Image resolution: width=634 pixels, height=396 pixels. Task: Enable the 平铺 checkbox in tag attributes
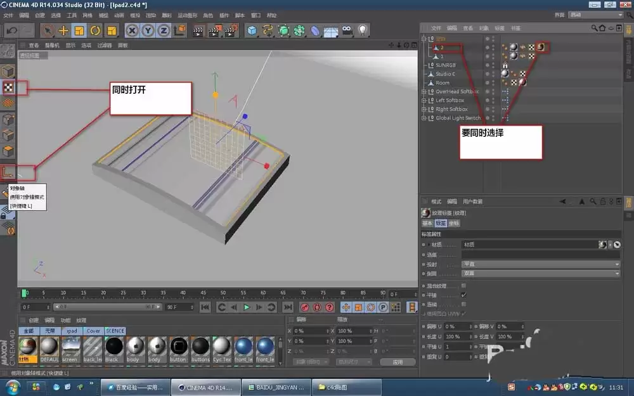point(464,295)
